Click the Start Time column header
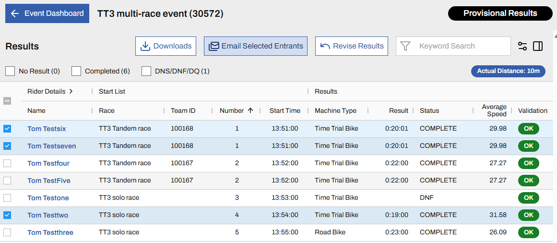This screenshot has height=243, width=557. (x=285, y=110)
